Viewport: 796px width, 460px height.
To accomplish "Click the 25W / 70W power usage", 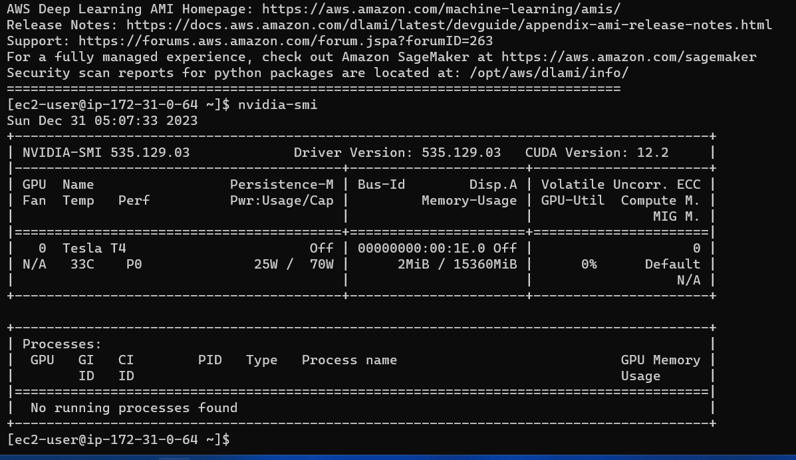I will point(293,264).
